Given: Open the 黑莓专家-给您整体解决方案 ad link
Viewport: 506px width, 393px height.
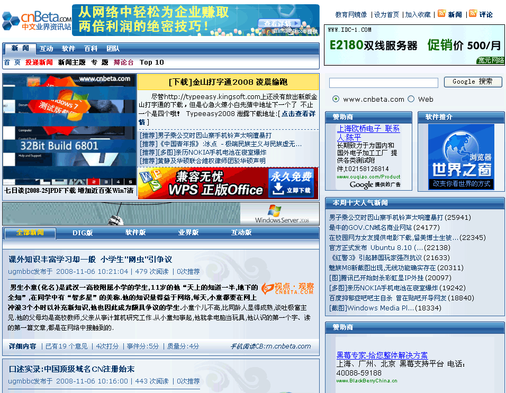Looking at the screenshot, I should 382,355.
